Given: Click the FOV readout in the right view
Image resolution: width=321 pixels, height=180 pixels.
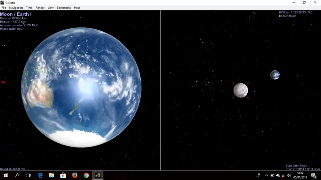Looking at the screenshot, I should (303, 169).
